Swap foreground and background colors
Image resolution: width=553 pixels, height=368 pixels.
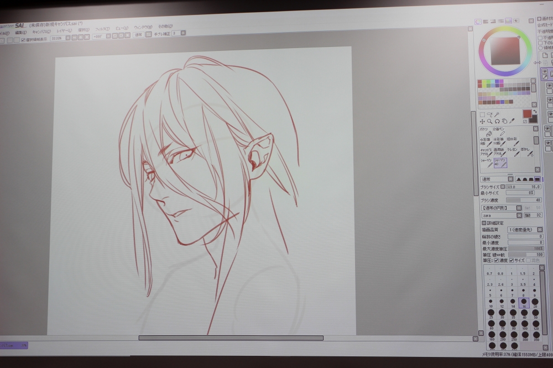[535, 112]
